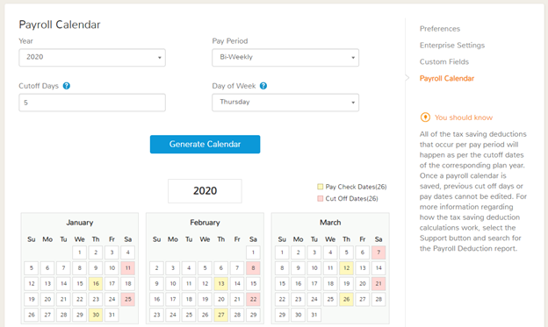Select March 7 cut off date
This screenshot has height=327, width=548.
coord(379,252)
